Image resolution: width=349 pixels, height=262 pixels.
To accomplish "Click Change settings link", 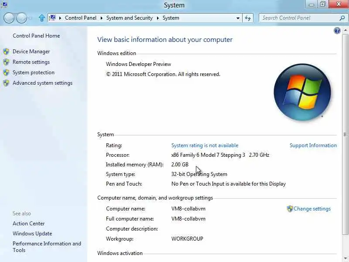I will (x=312, y=209).
